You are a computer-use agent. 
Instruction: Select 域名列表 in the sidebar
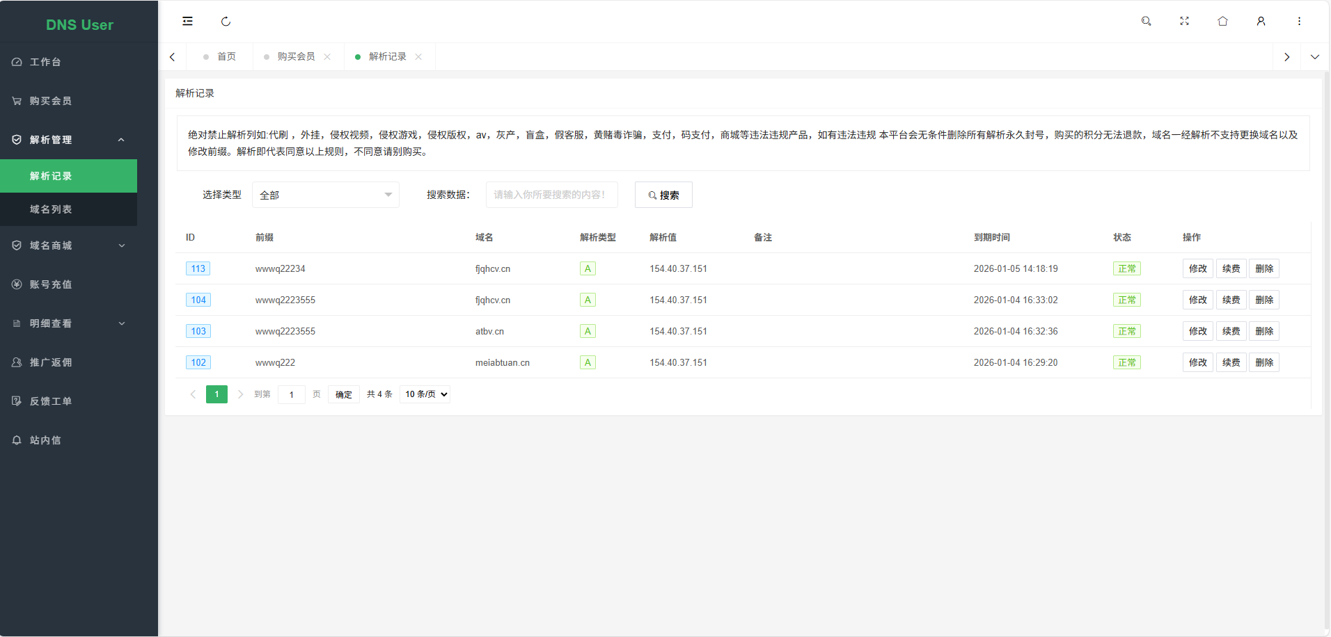51,209
